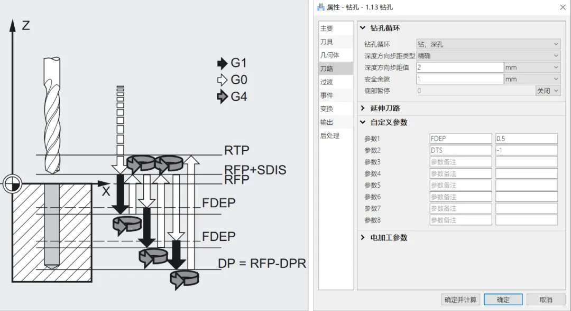Click the RTP label in diagram

[237, 150]
